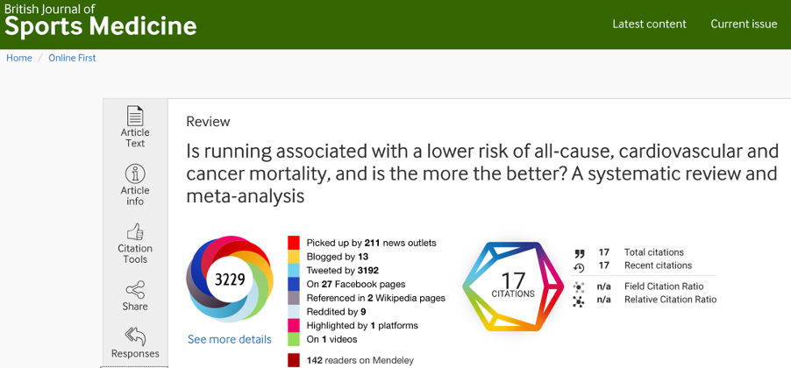
Task: Open the Article info icon
Action: [135, 173]
